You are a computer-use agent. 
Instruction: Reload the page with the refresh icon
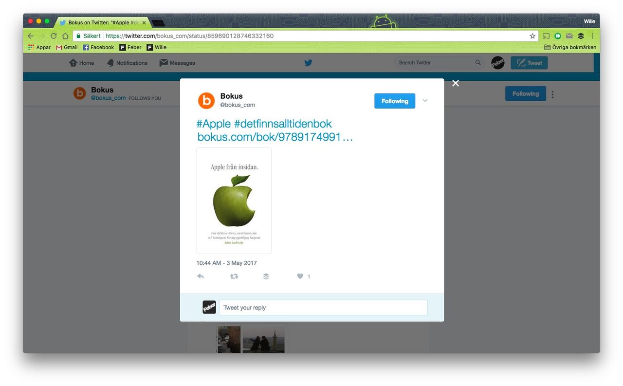point(54,36)
